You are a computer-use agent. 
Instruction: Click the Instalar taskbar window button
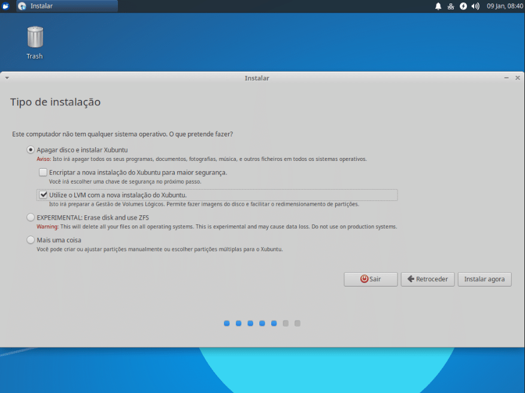67,6
